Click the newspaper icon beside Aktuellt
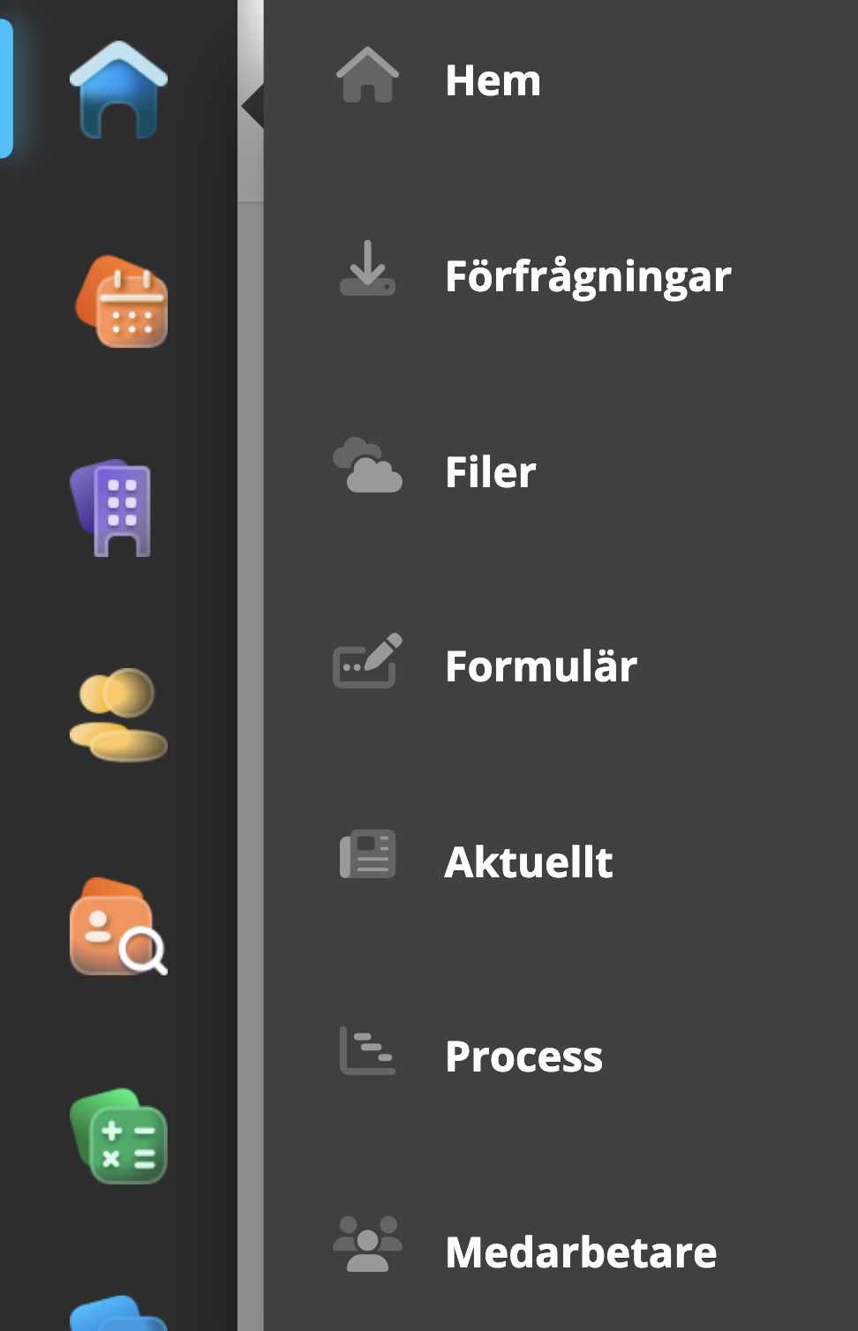 (x=367, y=855)
